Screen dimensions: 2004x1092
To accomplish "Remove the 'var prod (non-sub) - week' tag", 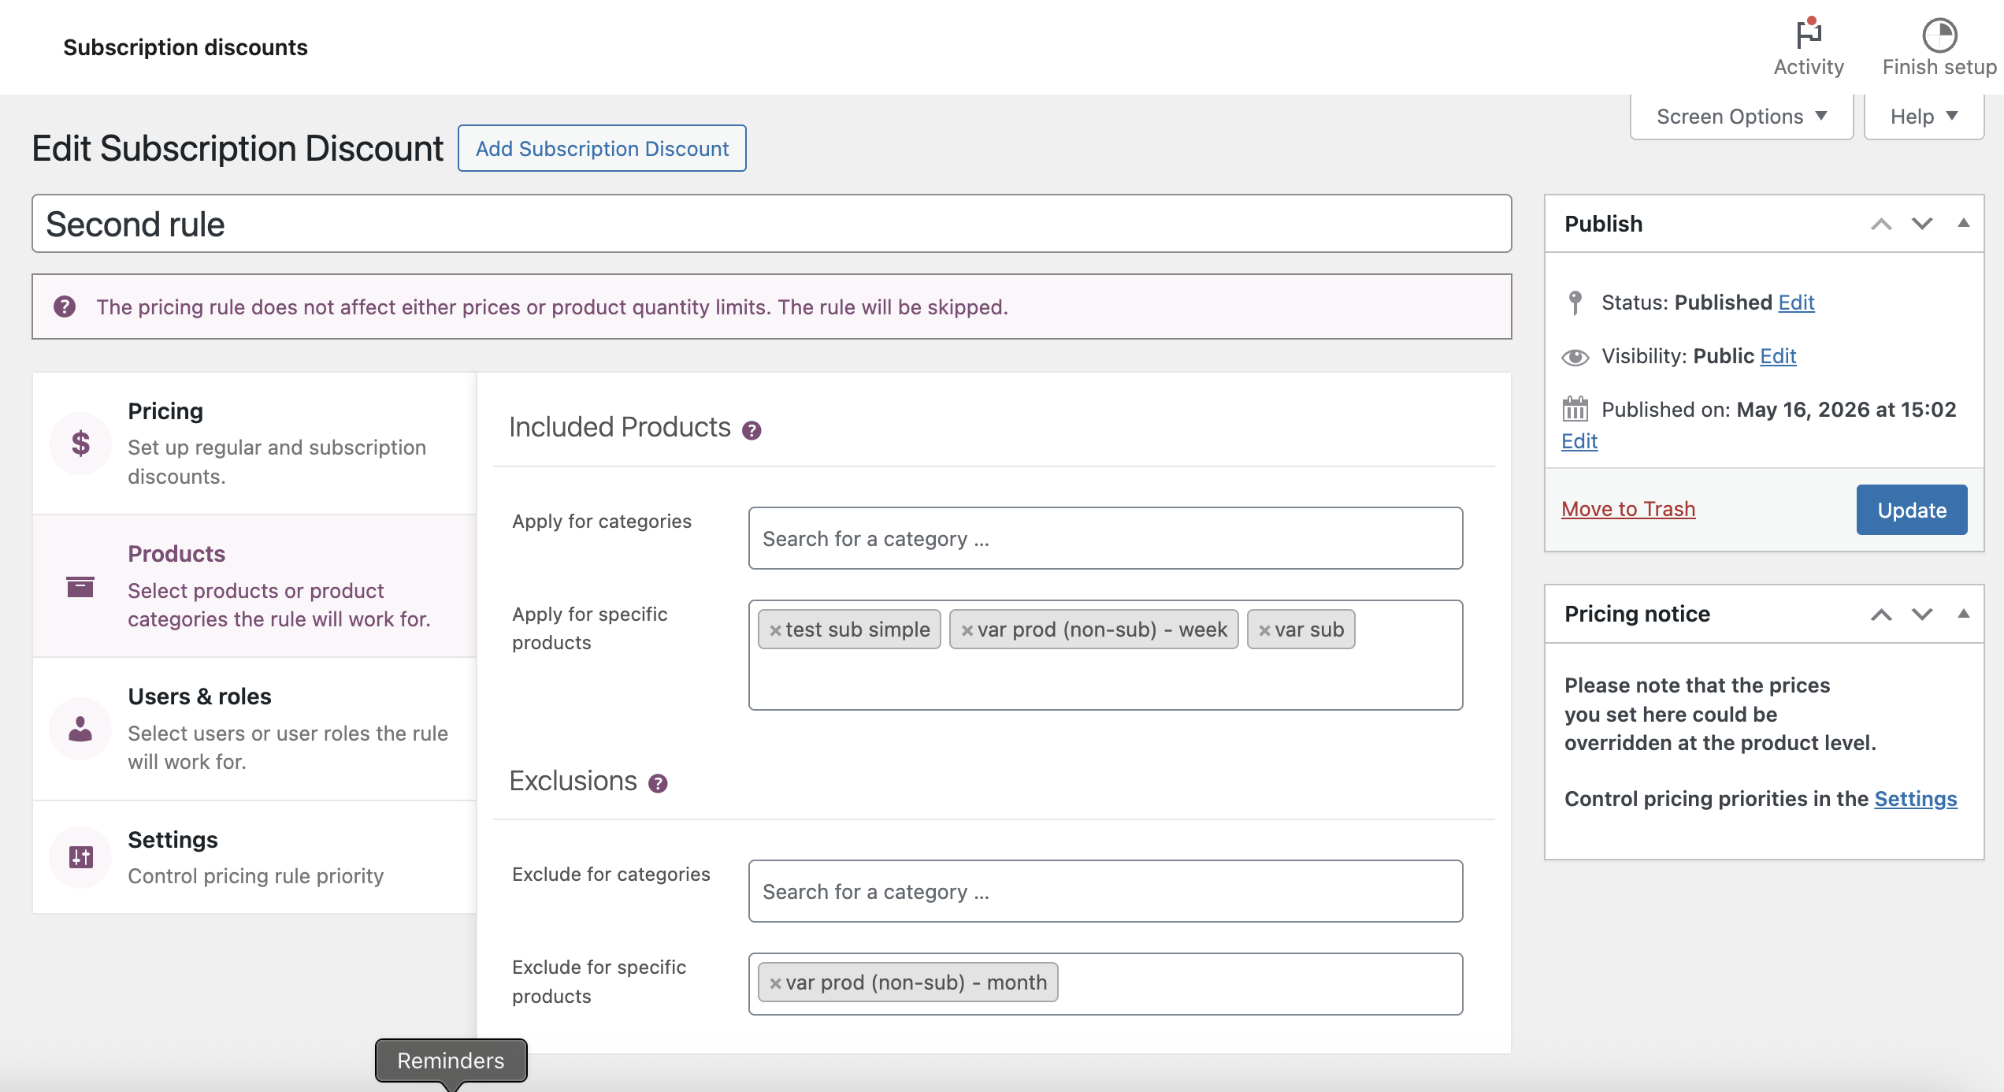I will click(x=967, y=630).
